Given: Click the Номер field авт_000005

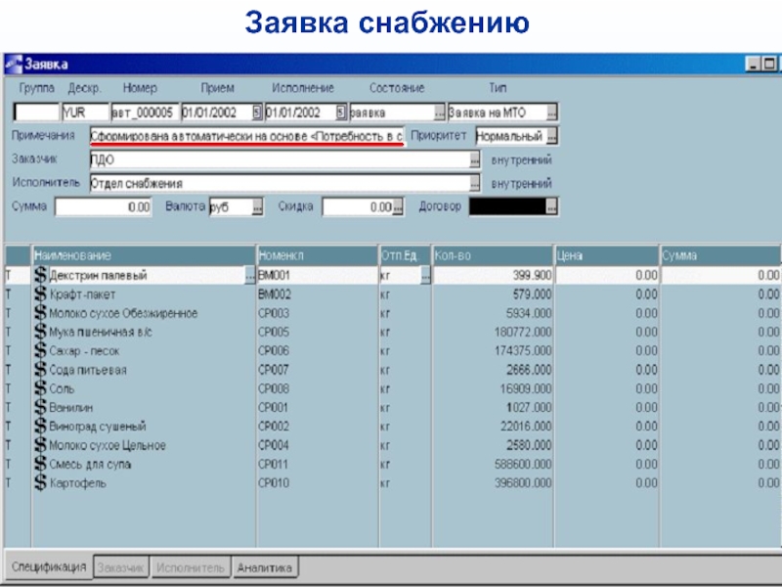Looking at the screenshot, I should [x=145, y=113].
